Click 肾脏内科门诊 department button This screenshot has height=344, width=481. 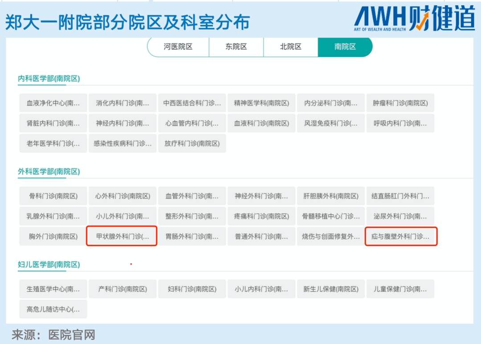click(53, 124)
